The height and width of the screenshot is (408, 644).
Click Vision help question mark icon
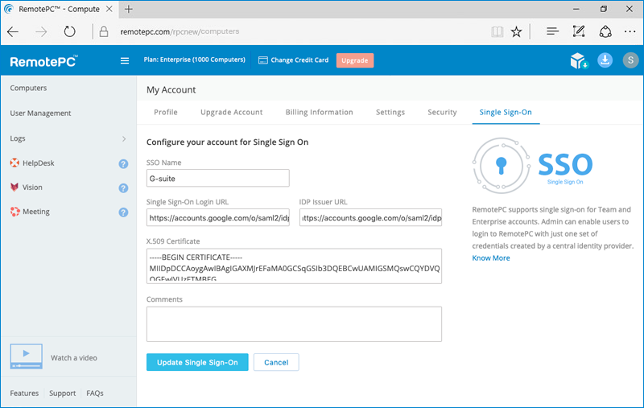pos(123,188)
